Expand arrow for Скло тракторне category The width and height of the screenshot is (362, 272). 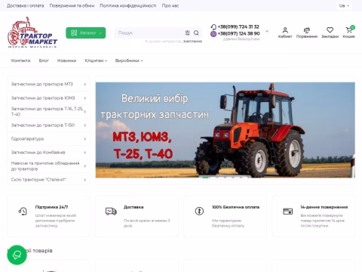click(x=85, y=180)
